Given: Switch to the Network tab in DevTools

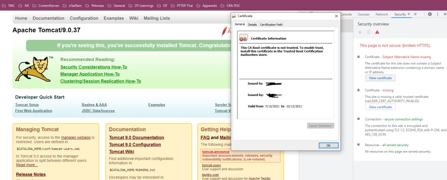Looking at the screenshot, I should [382, 14].
